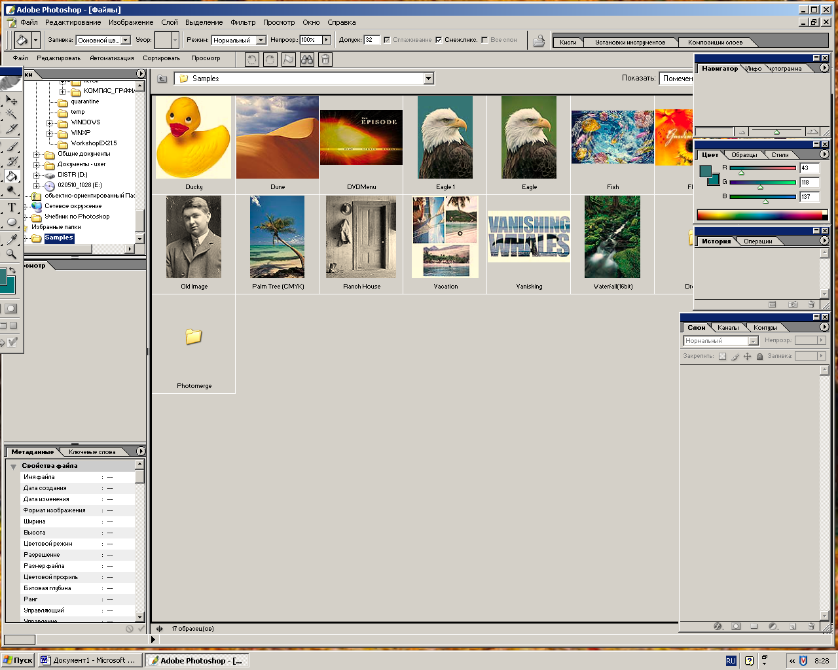Click the binoculars search icon
This screenshot has width=838, height=670.
click(307, 60)
